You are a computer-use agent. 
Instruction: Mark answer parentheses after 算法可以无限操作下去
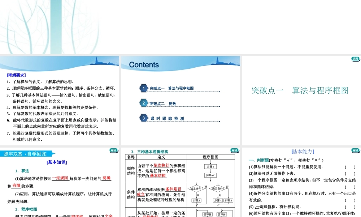click(350, 174)
